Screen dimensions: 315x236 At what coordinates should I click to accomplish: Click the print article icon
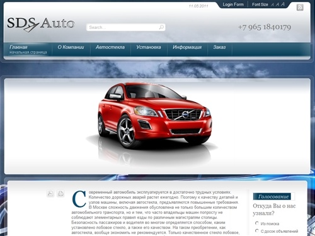coord(60,193)
